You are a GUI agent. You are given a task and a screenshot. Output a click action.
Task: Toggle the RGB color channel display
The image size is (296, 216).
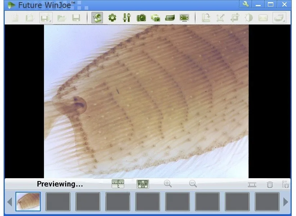[x=143, y=184]
